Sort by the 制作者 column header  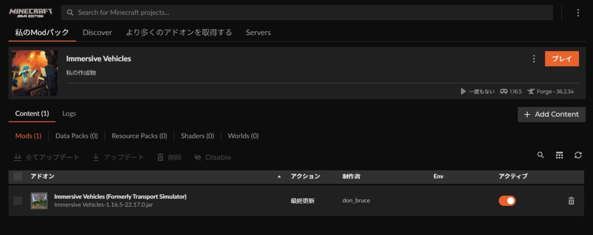(351, 176)
